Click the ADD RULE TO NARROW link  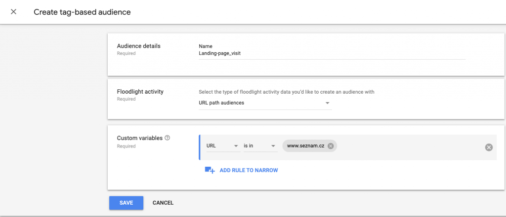pyautogui.click(x=249, y=170)
